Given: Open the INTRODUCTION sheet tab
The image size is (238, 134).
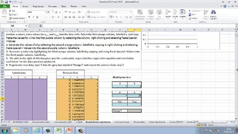Looking at the screenshot, I should coord(21,122).
